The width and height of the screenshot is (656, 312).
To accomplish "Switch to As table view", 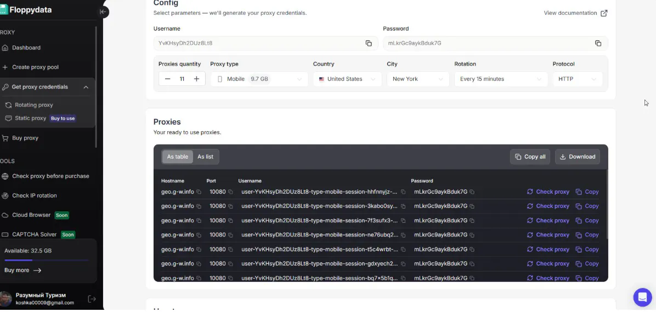I will point(177,157).
